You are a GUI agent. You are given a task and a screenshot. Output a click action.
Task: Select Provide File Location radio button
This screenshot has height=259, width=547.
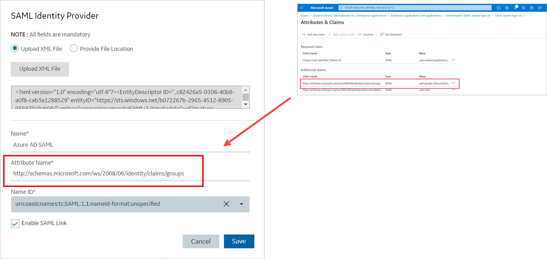(74, 48)
